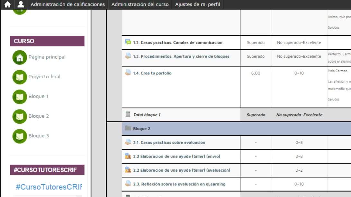Open the Página principal link
Image resolution: width=351 pixels, height=197 pixels.
point(47,57)
